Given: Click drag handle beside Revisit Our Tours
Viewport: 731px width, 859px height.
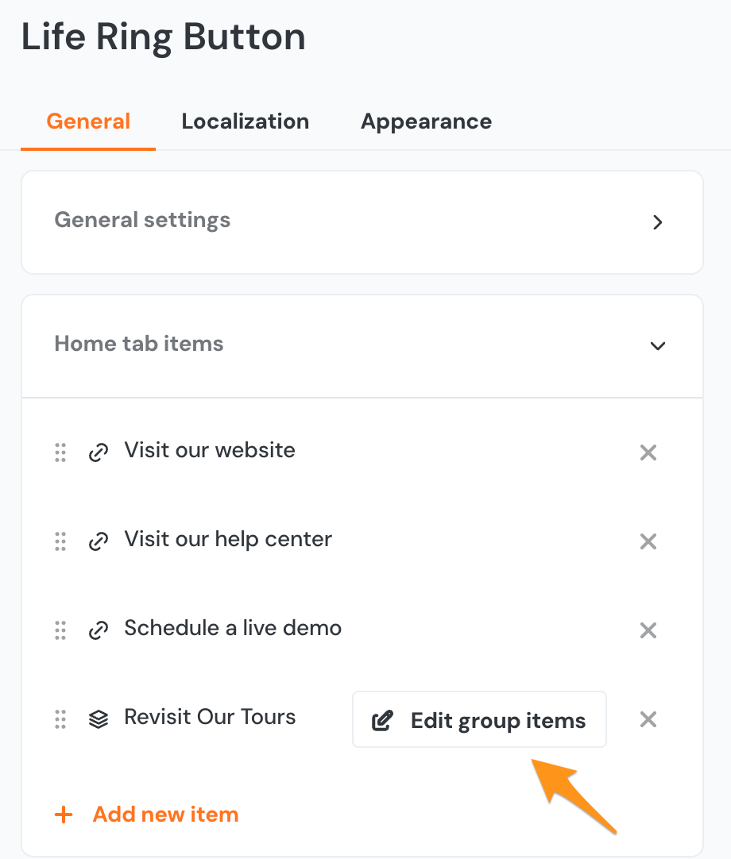Looking at the screenshot, I should click(x=60, y=719).
